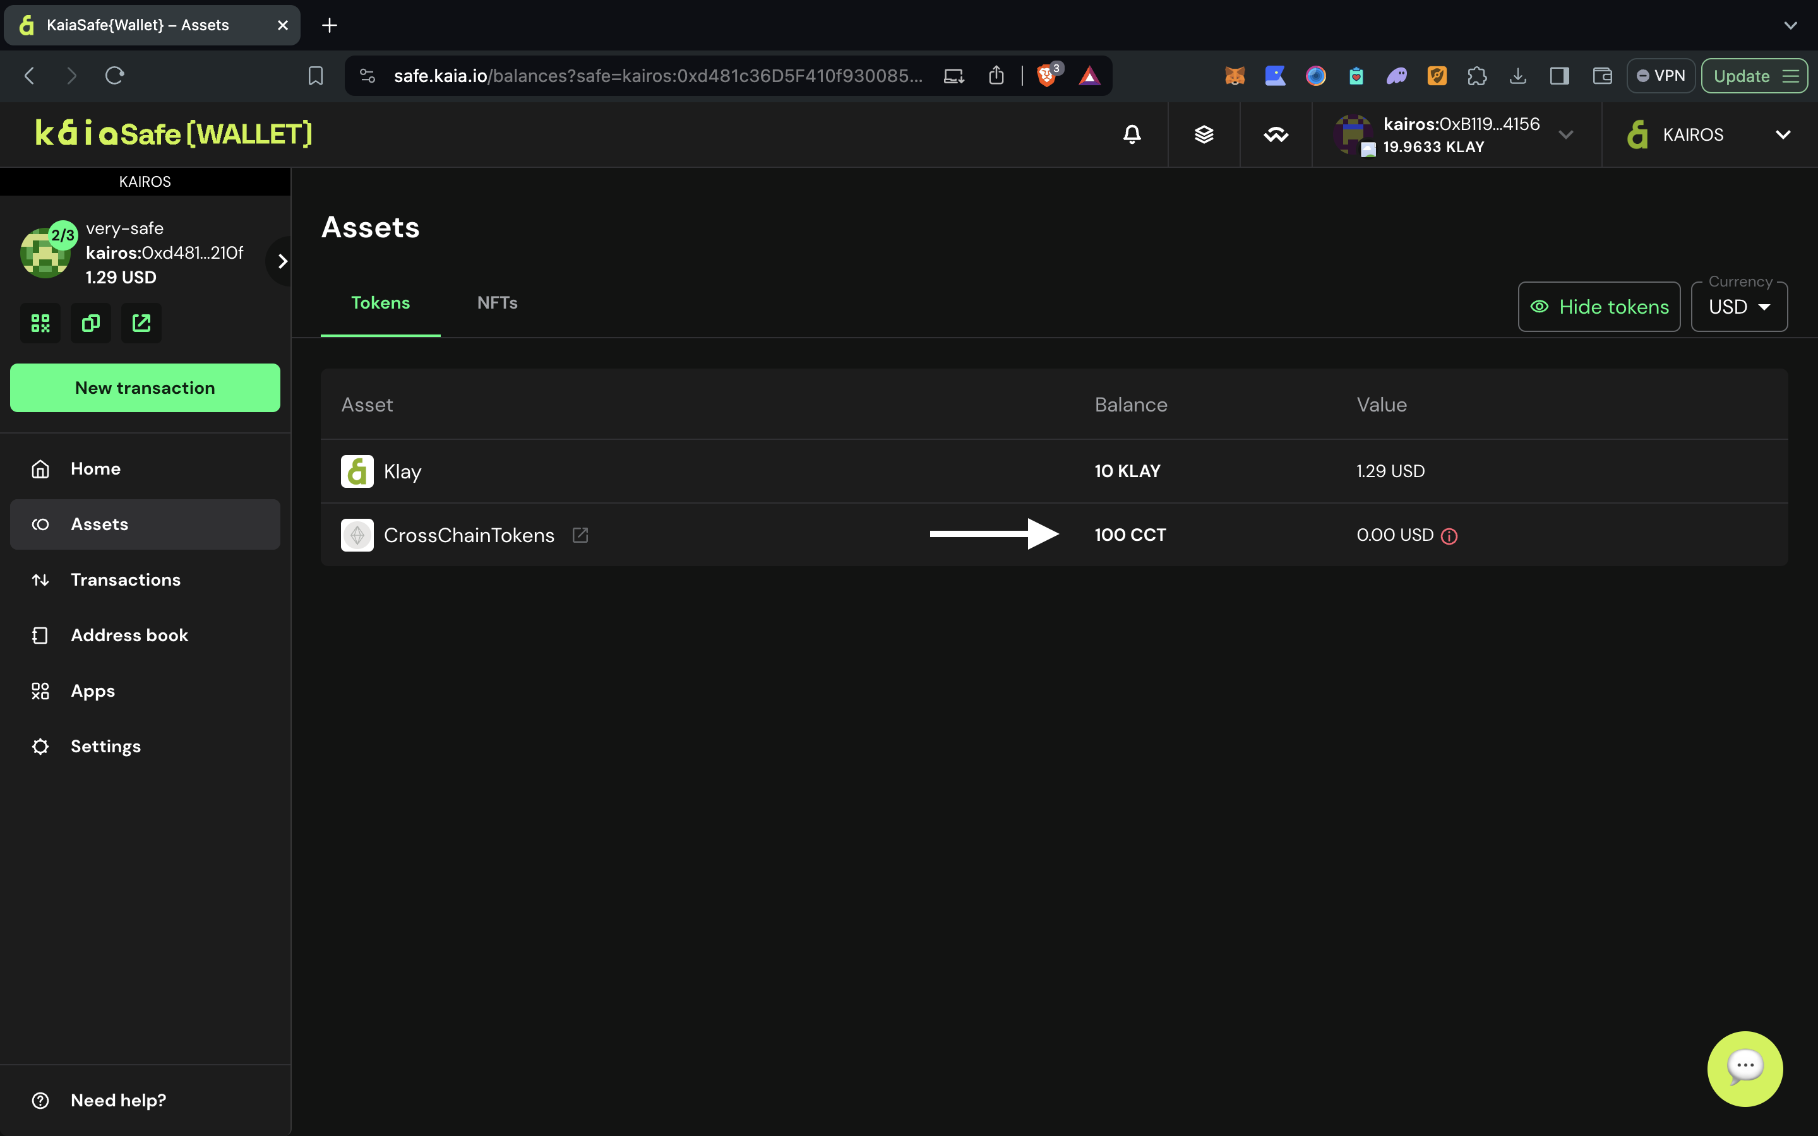Viewport: 1818px width, 1136px height.
Task: Open the chat support bubble
Action: click(1744, 1068)
